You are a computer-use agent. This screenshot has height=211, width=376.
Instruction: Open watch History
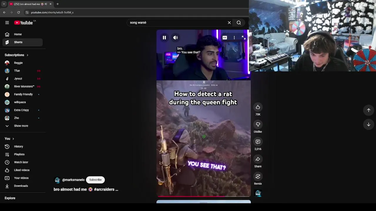23,147
